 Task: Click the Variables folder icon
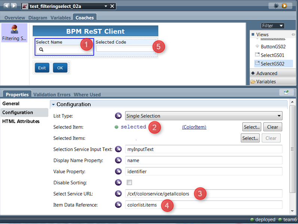point(253,82)
